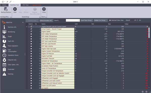Click the Stop icon in ribbon
The width and height of the screenshot is (151, 93).
coord(20,9)
